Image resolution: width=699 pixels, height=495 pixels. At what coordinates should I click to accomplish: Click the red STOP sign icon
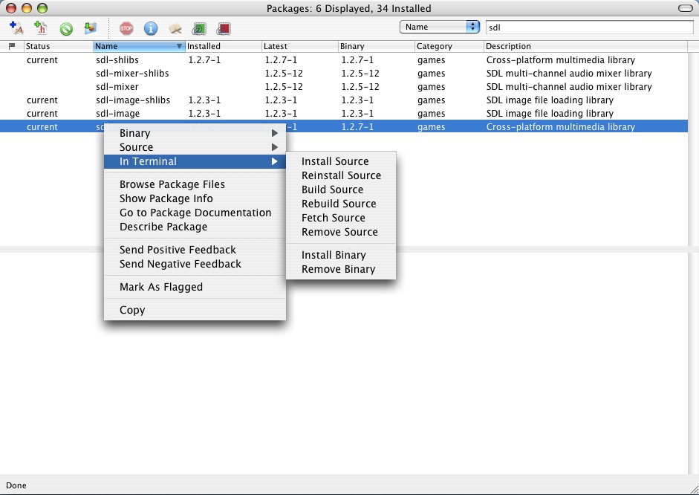pyautogui.click(x=126, y=28)
